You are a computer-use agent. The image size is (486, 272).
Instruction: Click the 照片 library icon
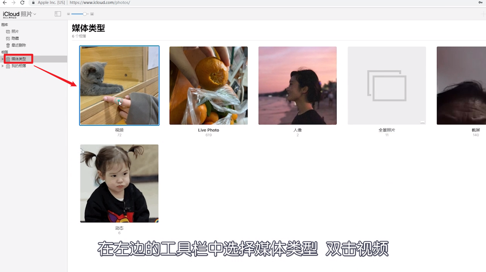pos(8,32)
